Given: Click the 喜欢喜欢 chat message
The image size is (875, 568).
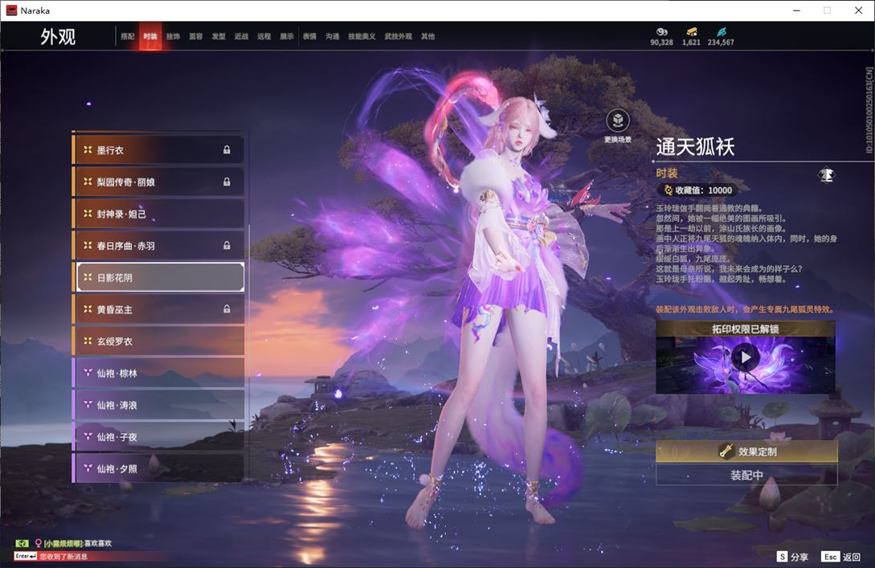Looking at the screenshot, I should point(98,543).
